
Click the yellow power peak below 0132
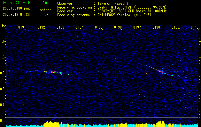click(x=51, y=124)
